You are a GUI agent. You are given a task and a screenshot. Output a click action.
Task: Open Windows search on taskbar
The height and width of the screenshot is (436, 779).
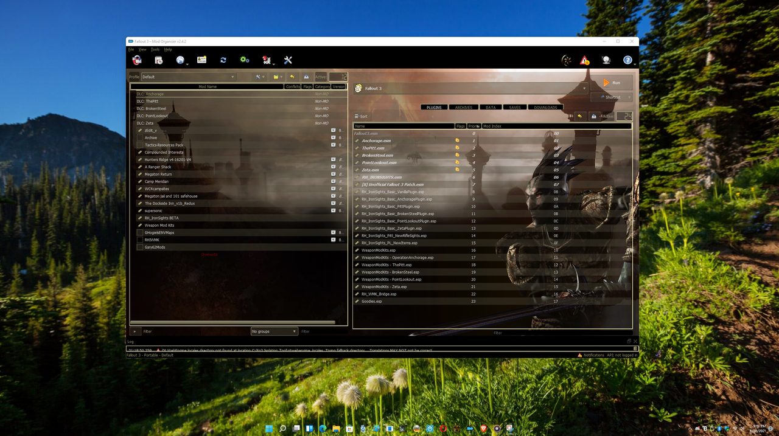coord(282,429)
